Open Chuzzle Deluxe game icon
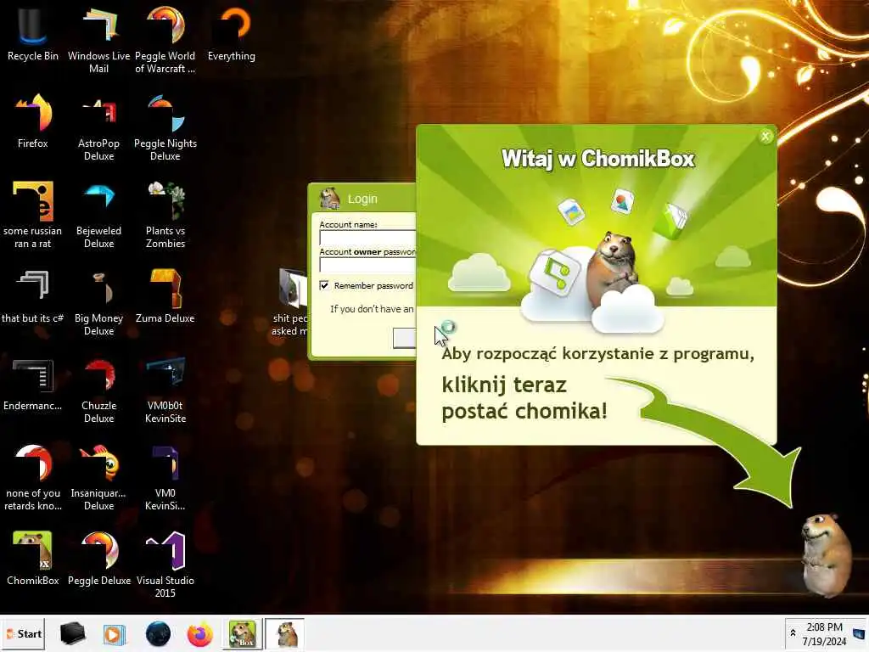 pyautogui.click(x=98, y=389)
